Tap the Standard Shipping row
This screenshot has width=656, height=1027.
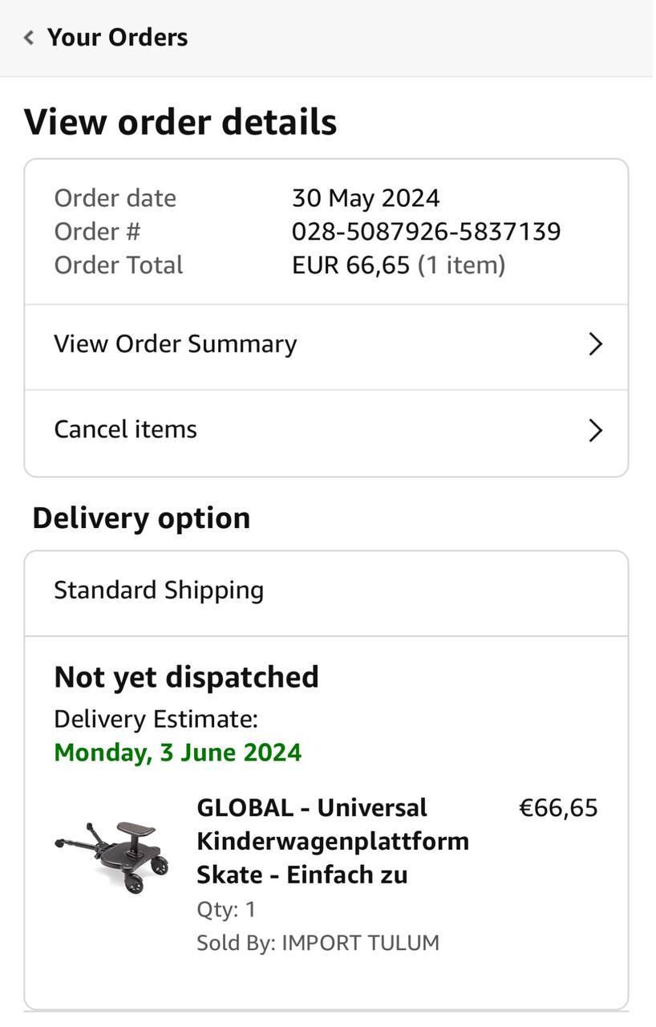[x=159, y=591]
